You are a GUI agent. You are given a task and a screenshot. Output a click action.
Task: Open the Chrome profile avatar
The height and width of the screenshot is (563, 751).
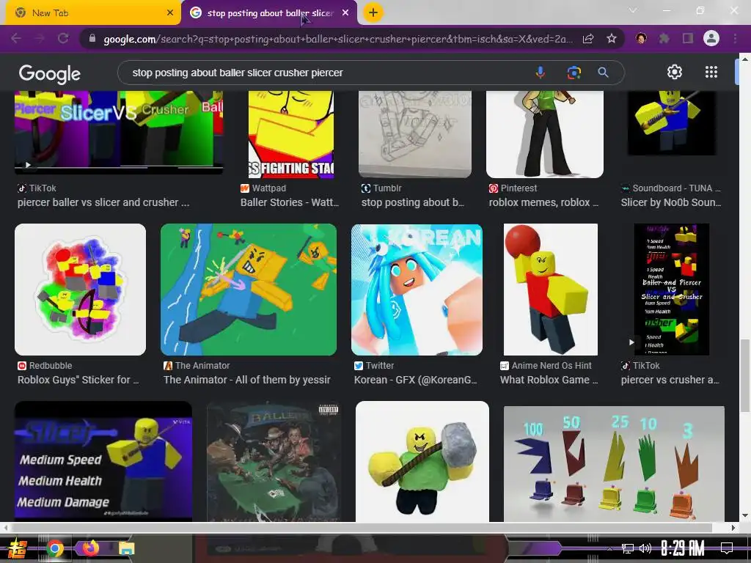click(x=711, y=38)
